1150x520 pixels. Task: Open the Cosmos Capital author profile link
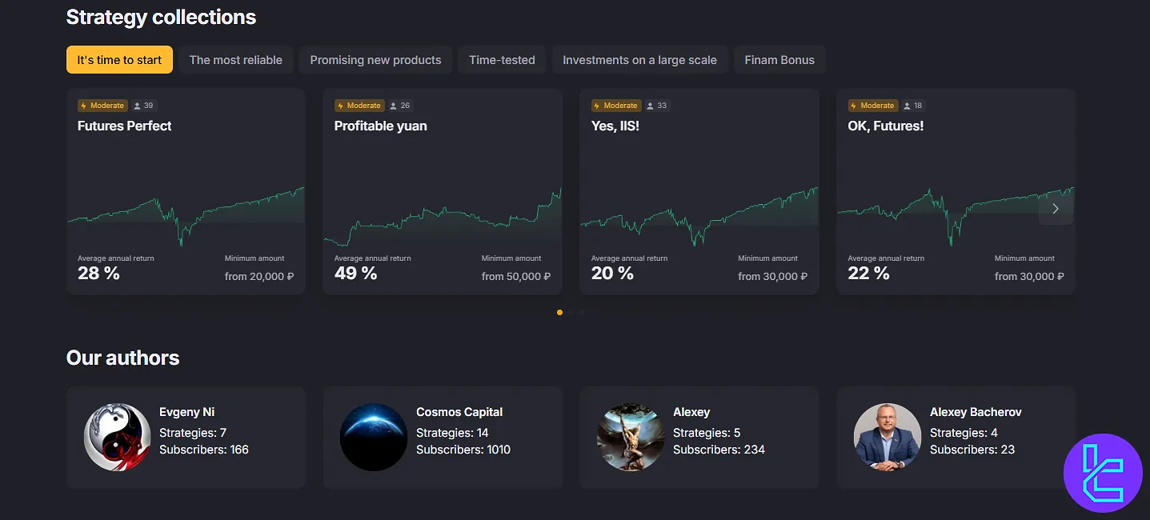[x=459, y=412]
